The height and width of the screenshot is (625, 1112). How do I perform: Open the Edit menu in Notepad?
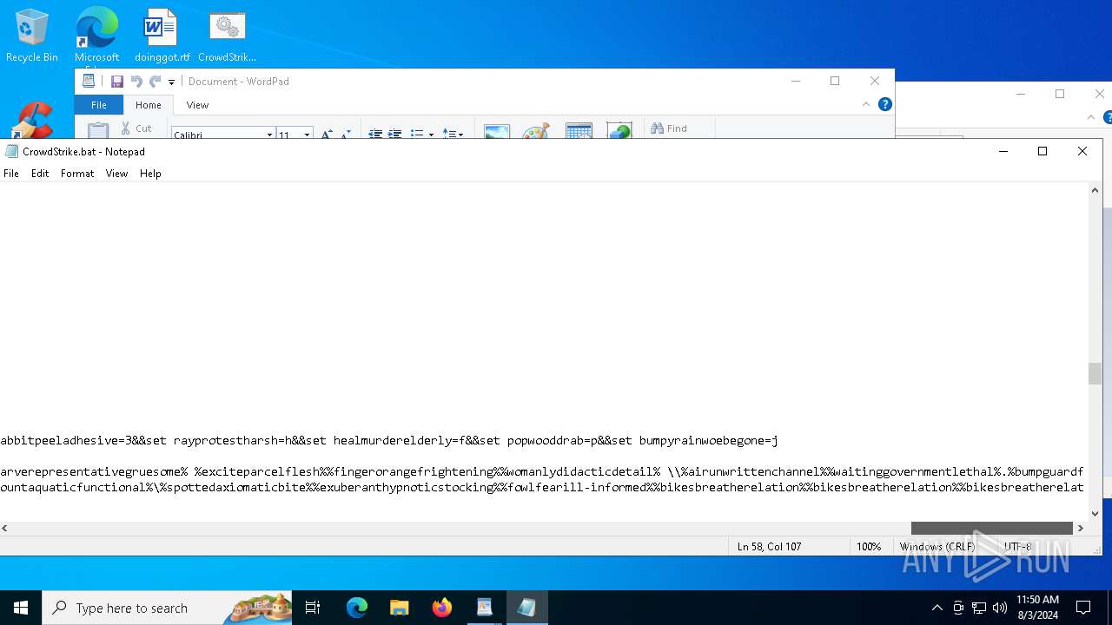click(40, 174)
